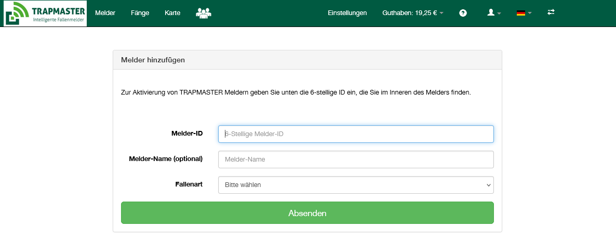The height and width of the screenshot is (240, 616).
Task: Switch to the Karte page
Action: [172, 13]
